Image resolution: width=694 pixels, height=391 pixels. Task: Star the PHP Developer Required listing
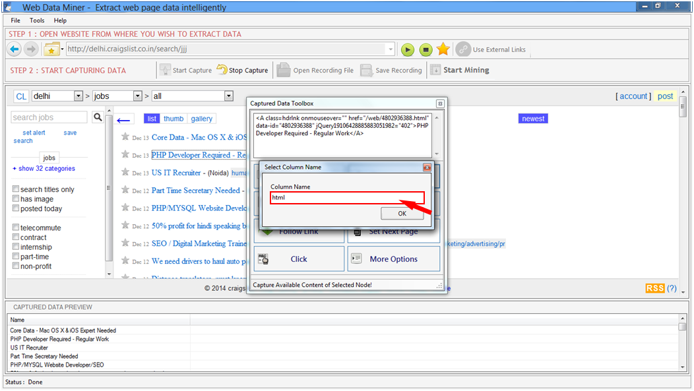tap(126, 154)
